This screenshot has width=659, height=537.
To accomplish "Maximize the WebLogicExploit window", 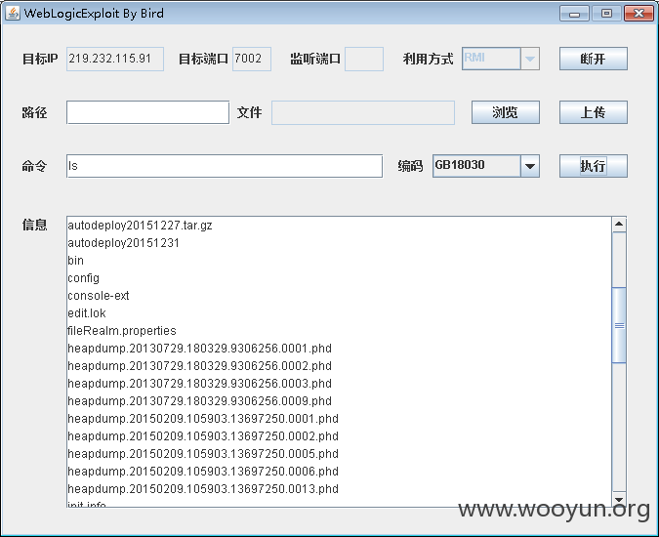I will [606, 14].
